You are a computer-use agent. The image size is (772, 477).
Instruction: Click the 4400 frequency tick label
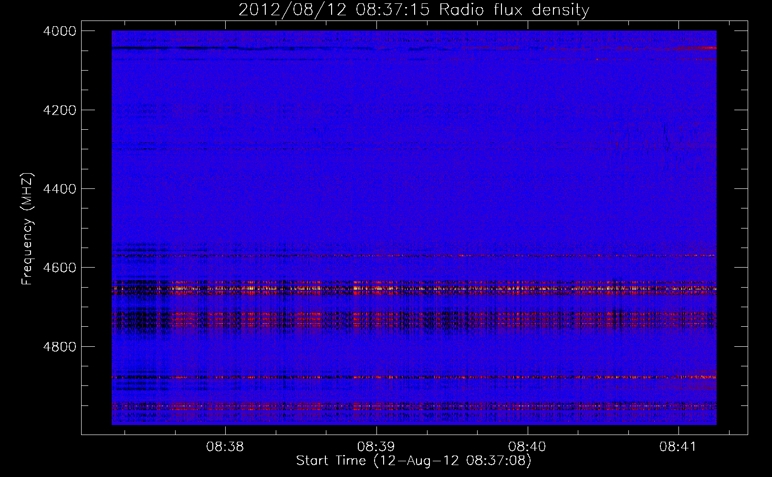click(x=60, y=189)
